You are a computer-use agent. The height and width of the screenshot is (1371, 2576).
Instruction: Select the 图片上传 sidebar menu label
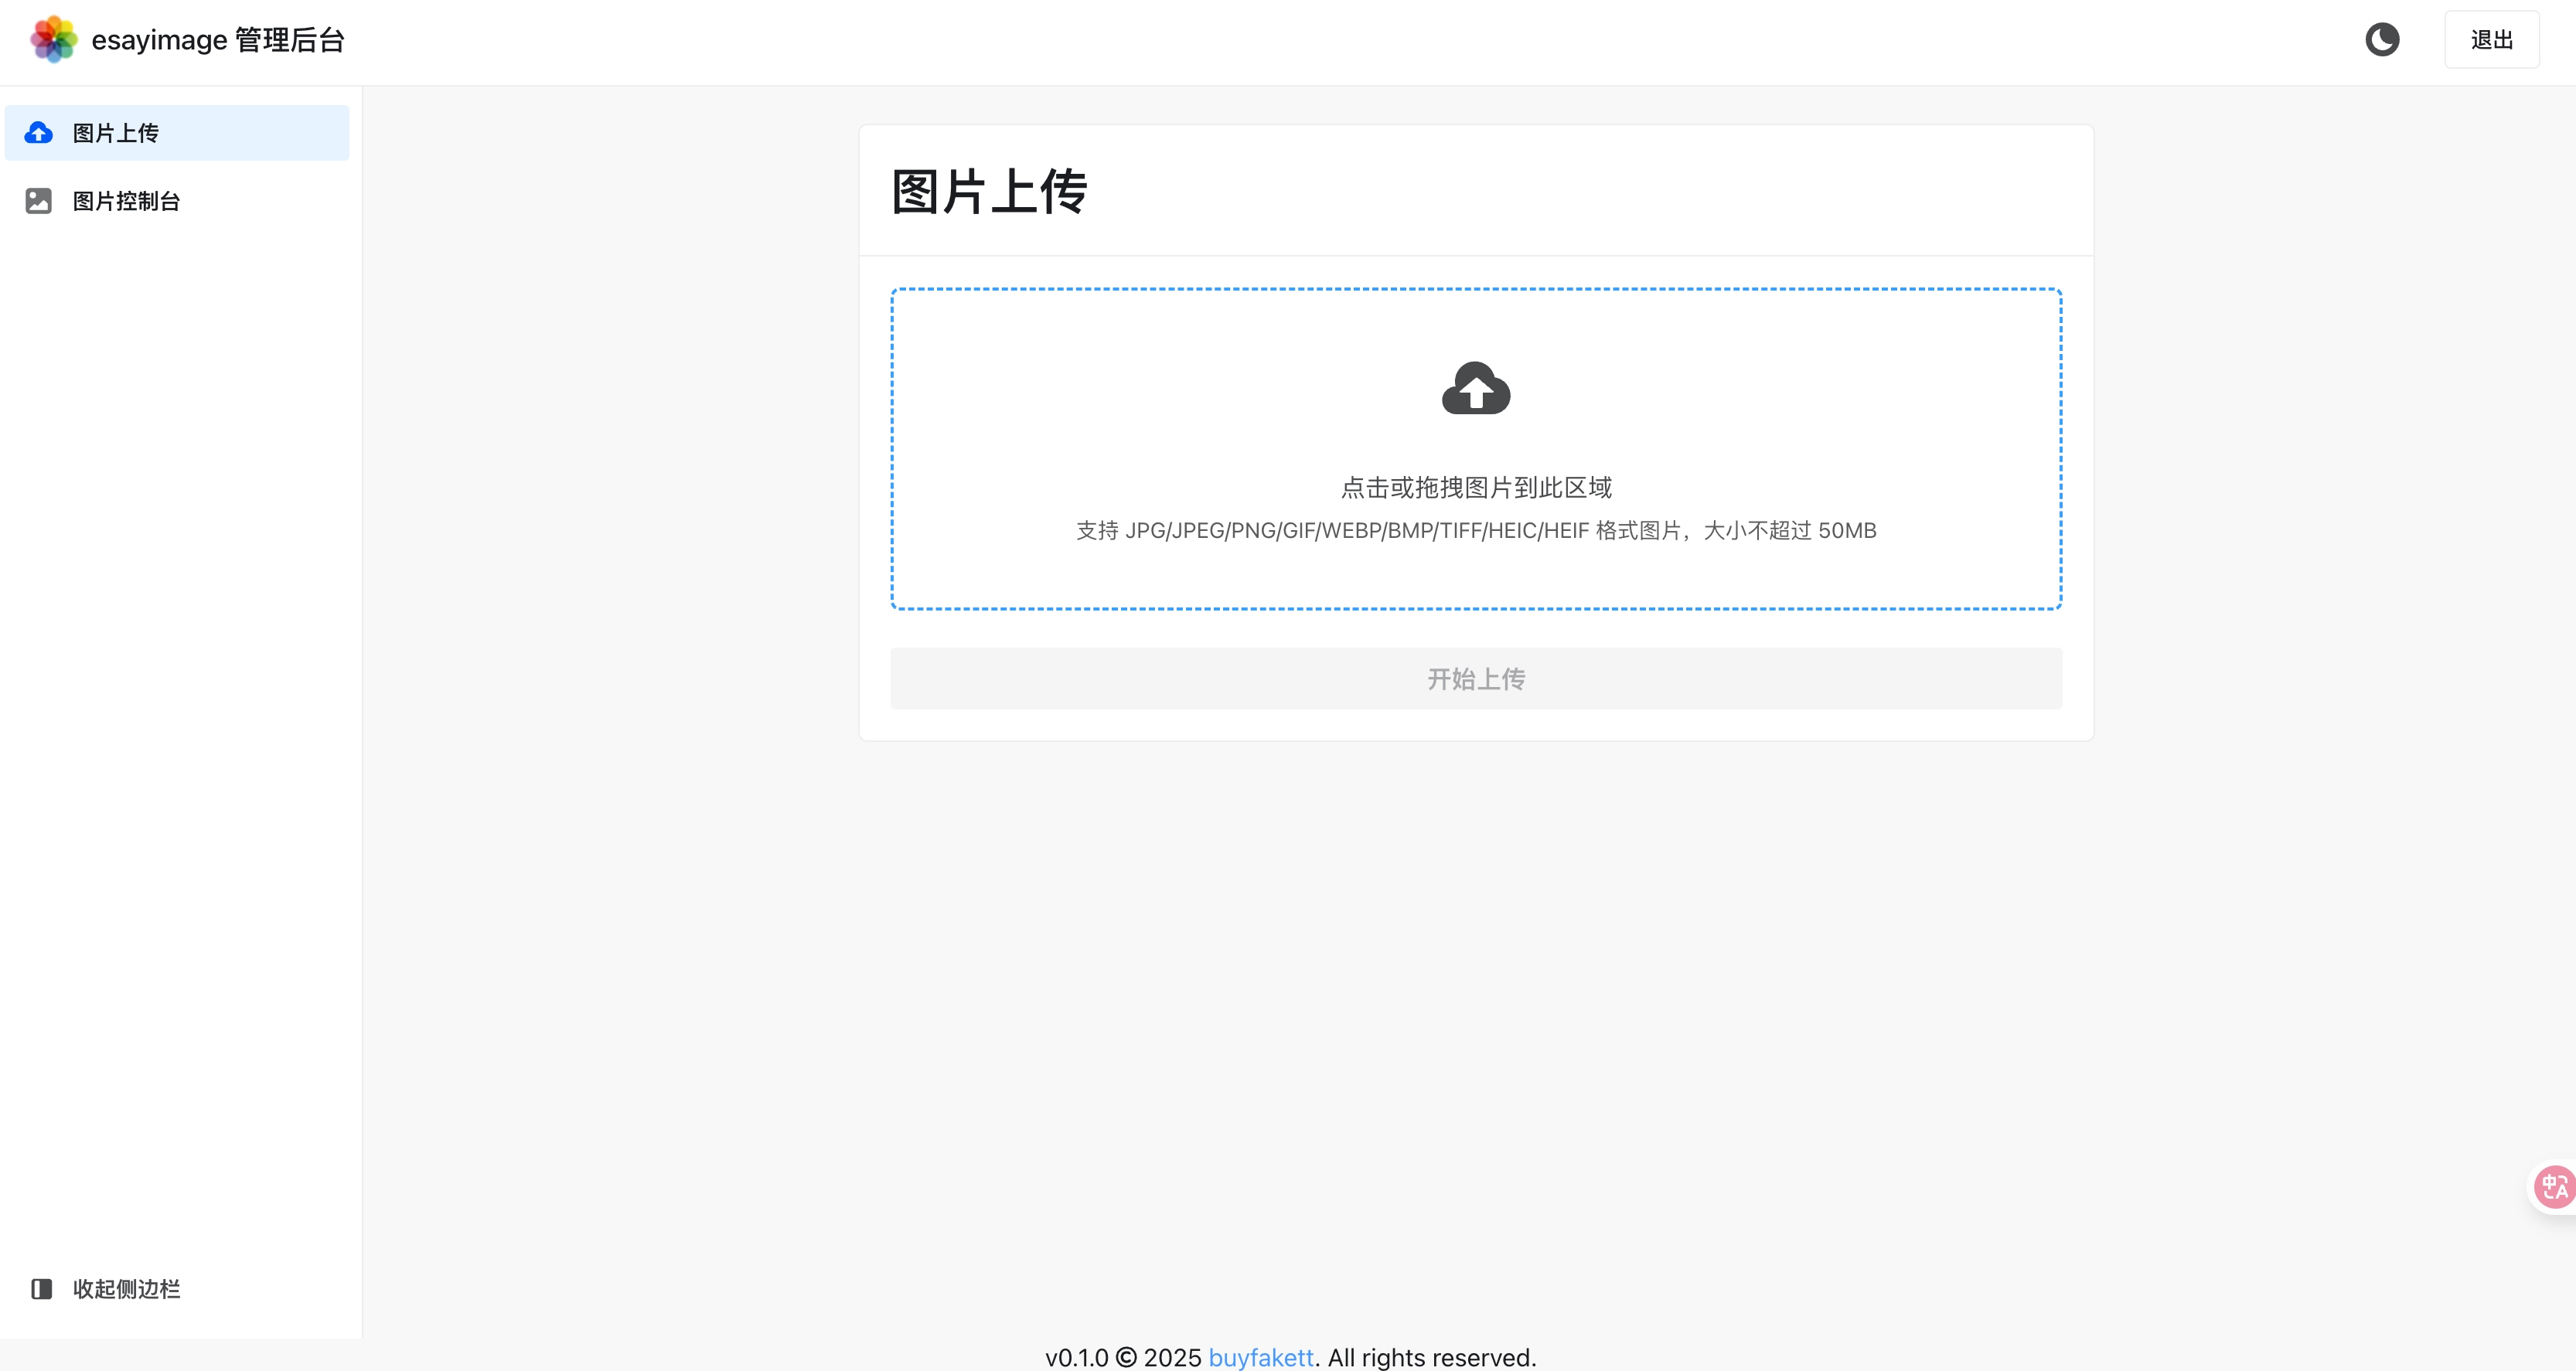point(116,133)
